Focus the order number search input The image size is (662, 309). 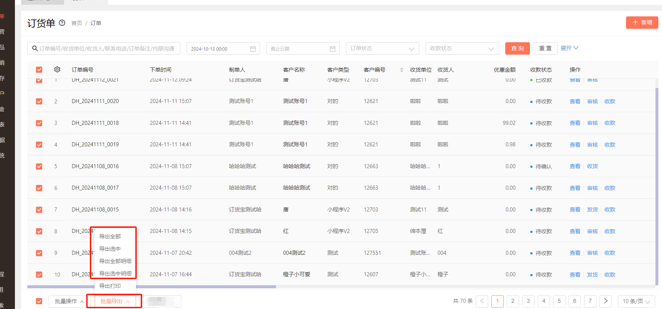pos(104,48)
